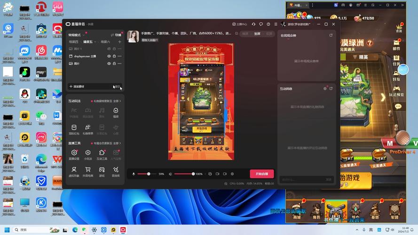Hide the dnplayer.exe source layer

click(x=109, y=56)
